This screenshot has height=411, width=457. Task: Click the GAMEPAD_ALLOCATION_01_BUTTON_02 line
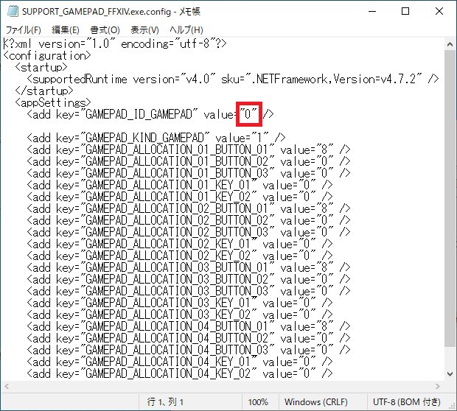(x=188, y=161)
